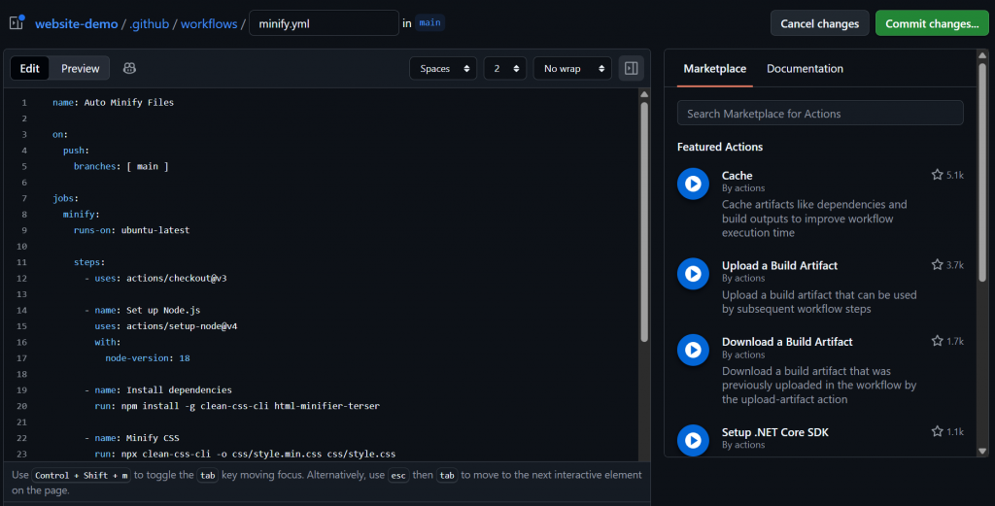Click the Marketplace panel scrollbar up arrow
The image size is (995, 506).
tap(982, 55)
